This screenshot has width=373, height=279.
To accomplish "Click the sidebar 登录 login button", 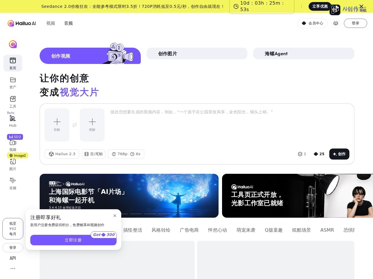I will [13, 248].
